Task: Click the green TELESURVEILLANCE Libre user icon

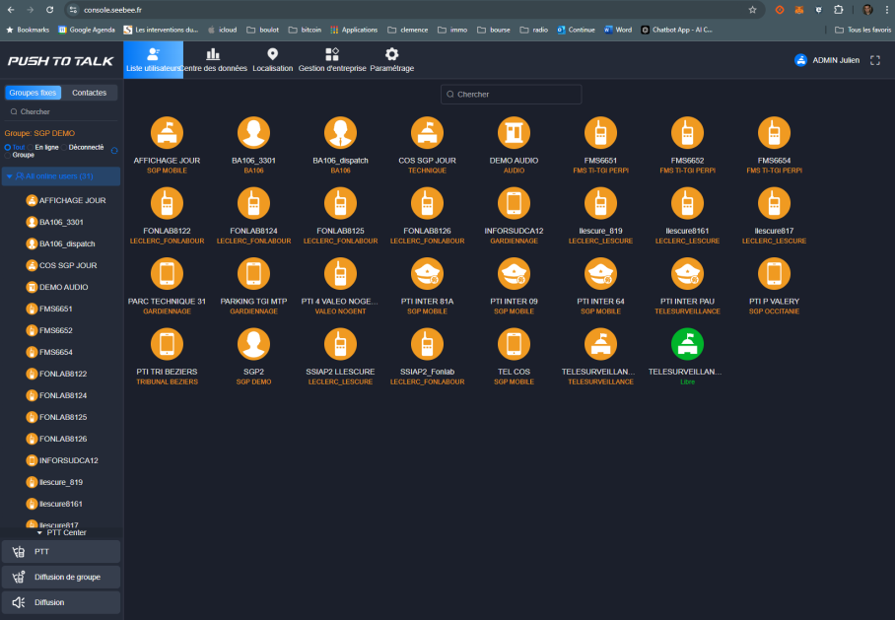Action: [686, 343]
